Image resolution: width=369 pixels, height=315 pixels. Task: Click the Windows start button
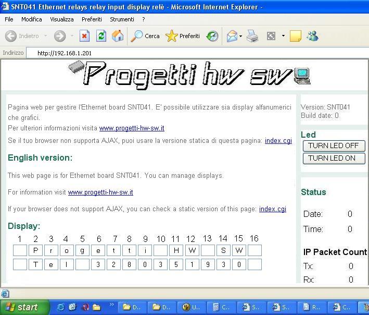[24, 307]
